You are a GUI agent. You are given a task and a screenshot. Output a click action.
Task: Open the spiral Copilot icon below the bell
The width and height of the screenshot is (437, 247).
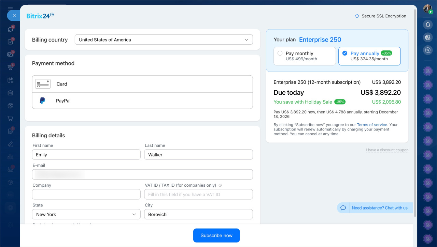428,37
